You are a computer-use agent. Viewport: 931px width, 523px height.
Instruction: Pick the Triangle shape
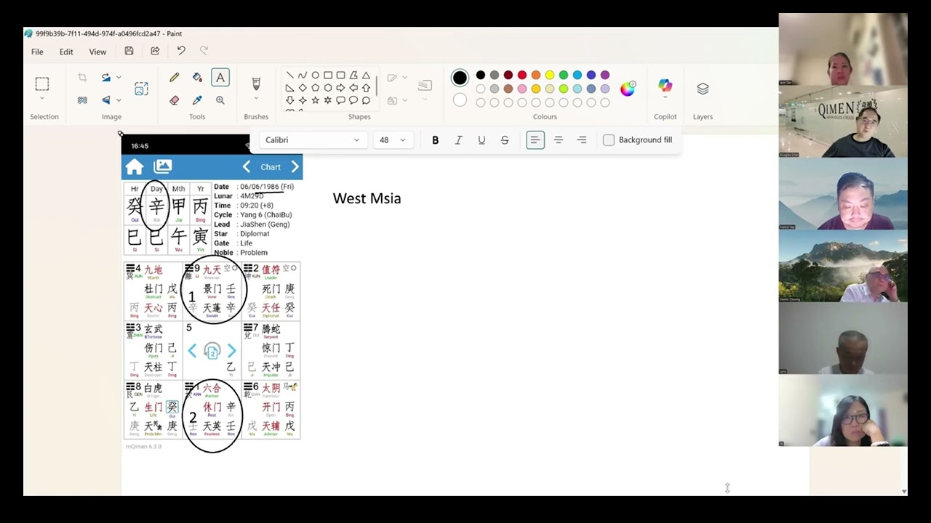pyautogui.click(x=366, y=75)
